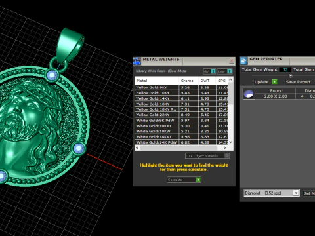Select the Yellow Gold:22KY row
Image resolution: width=315 pixels, height=236 pixels.
point(182,115)
